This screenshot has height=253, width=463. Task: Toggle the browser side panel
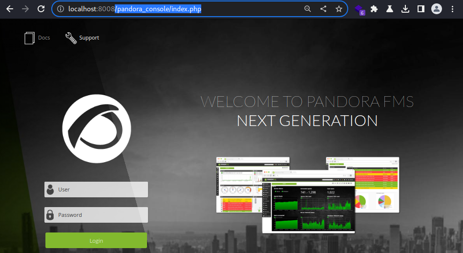(421, 9)
